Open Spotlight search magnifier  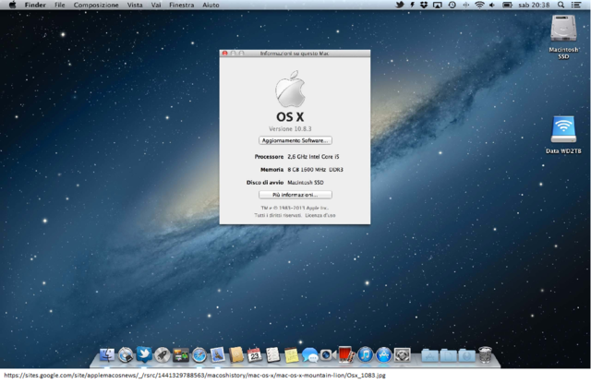(561, 5)
